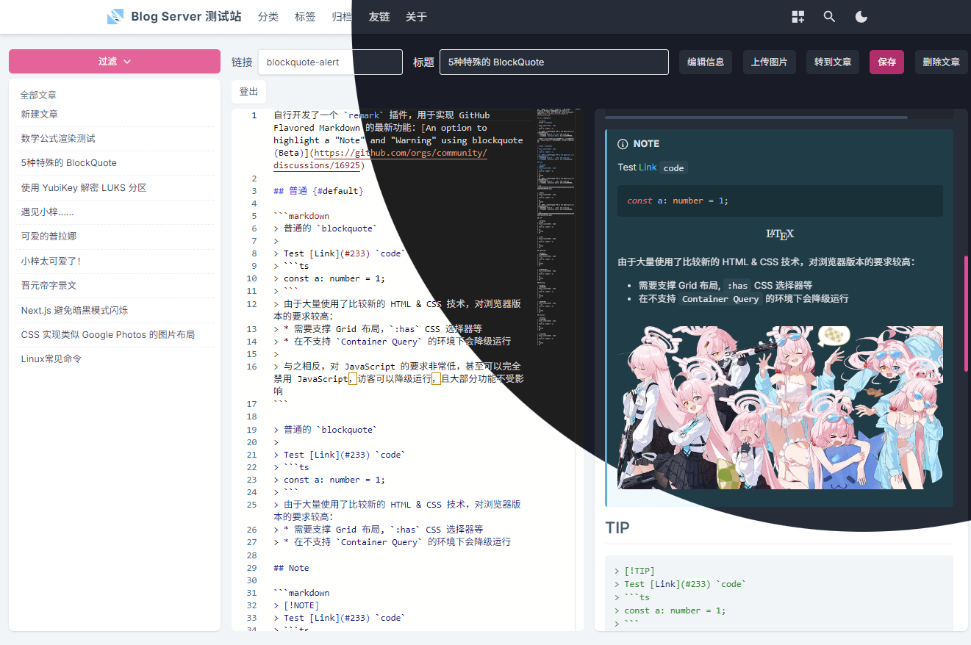Viewport: 971px width, 645px height.
Task: Click the Link hyperlink in NOTE preview
Action: [x=648, y=167]
